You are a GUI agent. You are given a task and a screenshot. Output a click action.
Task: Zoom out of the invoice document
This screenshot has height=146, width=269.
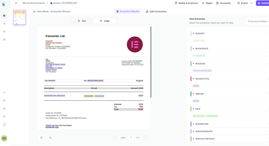pos(50,138)
